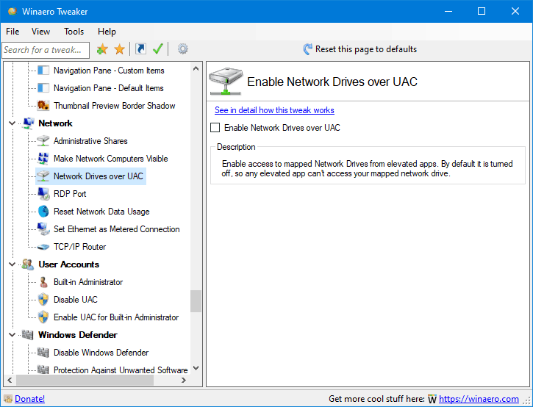Collapse the Network category

tap(12, 123)
